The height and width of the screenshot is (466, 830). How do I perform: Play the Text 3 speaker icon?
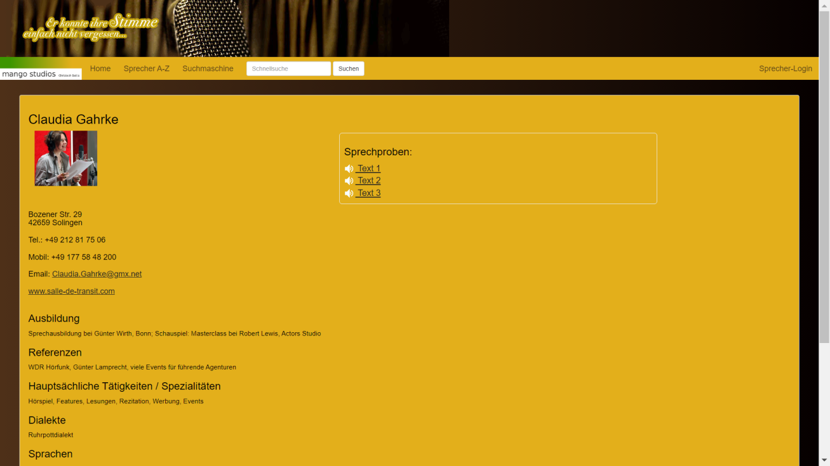tap(349, 193)
